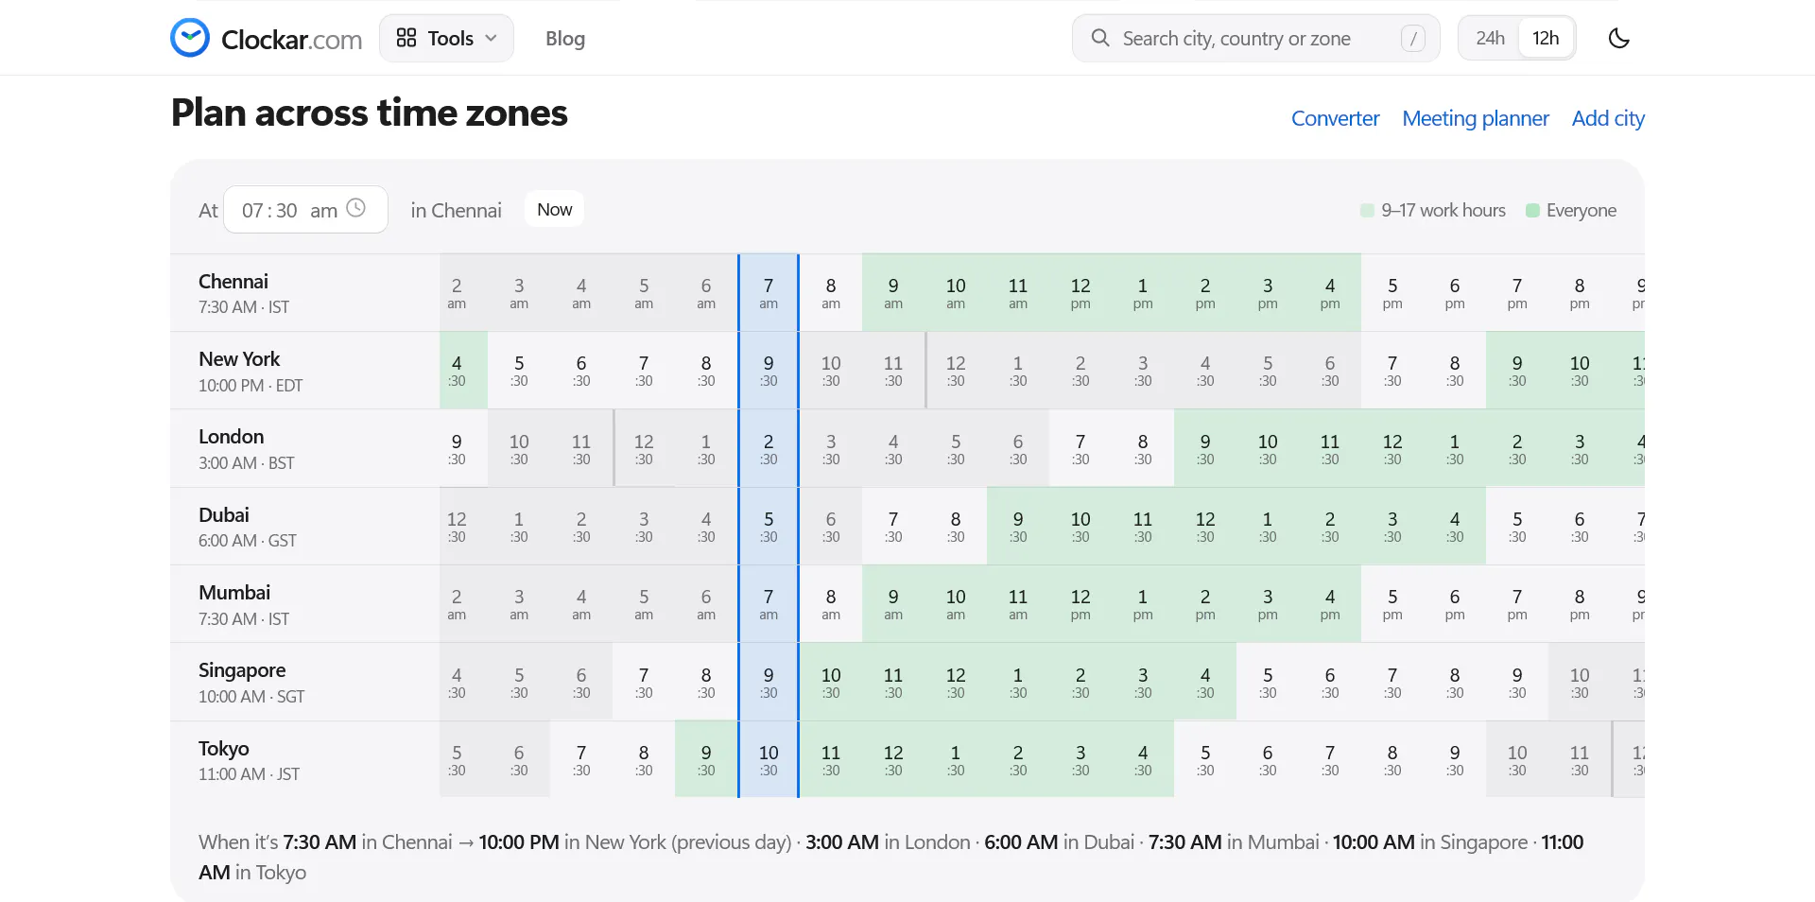Click the slash shortcut key badge
Screen dimensions: 1815x902
point(1412,39)
